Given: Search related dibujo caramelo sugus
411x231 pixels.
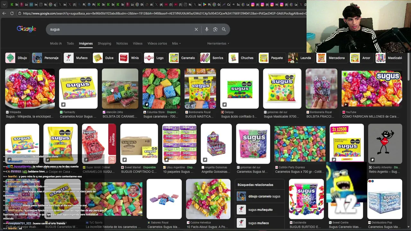Looking at the screenshot, I should tap(260, 196).
